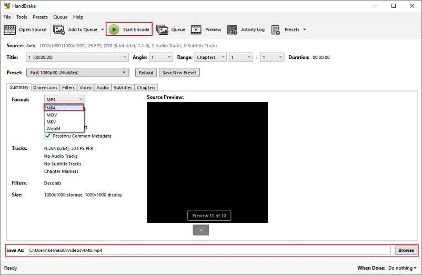Click the No Subtitle Tracks text
The image size is (422, 275).
click(x=63, y=164)
